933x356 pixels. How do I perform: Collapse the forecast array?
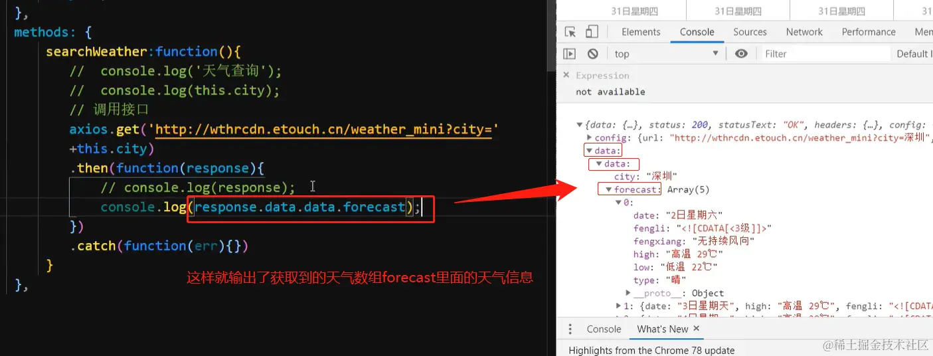point(608,189)
